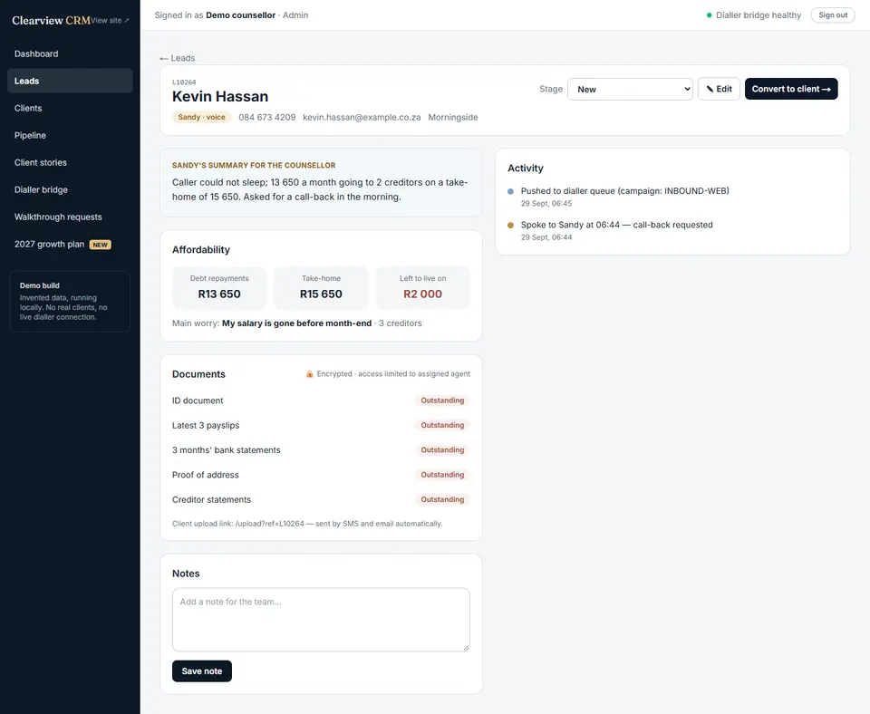
Task: Click Take-home R15 650 card
Action: point(321,287)
